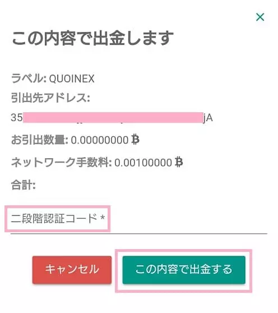Confirm with この内容で出金する button
The width and height of the screenshot is (278, 313).
click(x=184, y=270)
